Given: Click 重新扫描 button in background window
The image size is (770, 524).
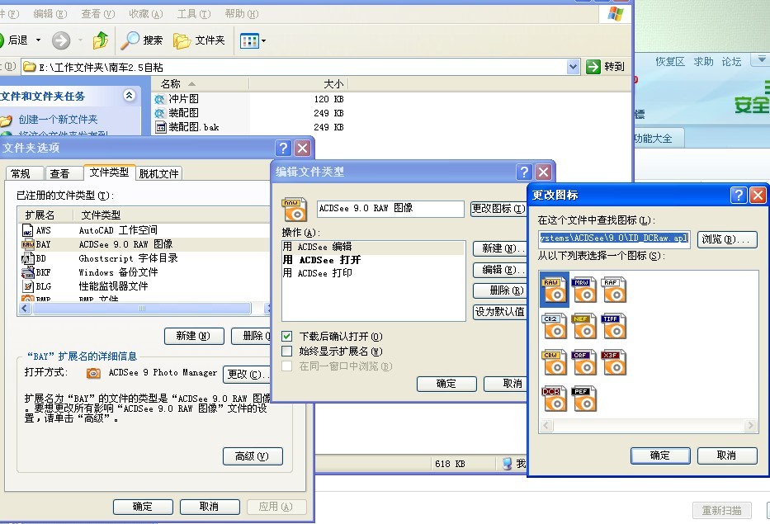Looking at the screenshot, I should click(x=721, y=510).
